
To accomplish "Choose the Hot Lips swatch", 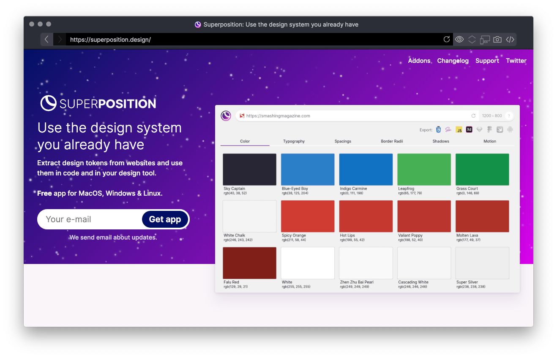I will (x=366, y=216).
